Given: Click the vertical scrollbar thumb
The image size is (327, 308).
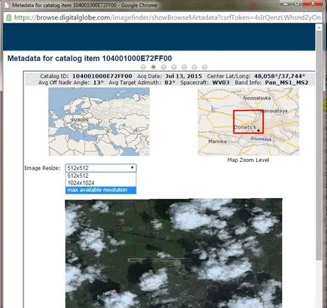Looking at the screenshot, I should click(x=319, y=145).
